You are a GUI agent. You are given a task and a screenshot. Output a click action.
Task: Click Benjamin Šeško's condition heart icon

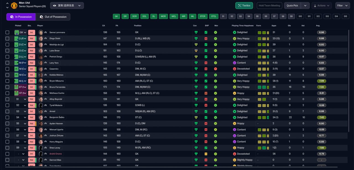pyautogui.click(x=196, y=117)
